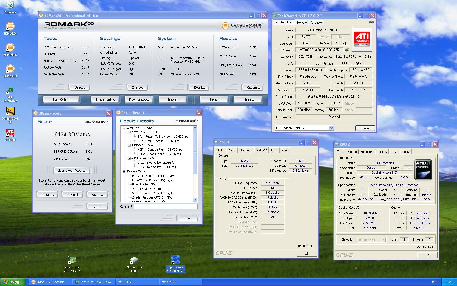Collapse the SM2.0 Score: 2144 node
The height and width of the screenshot is (286, 457).
click(129, 132)
